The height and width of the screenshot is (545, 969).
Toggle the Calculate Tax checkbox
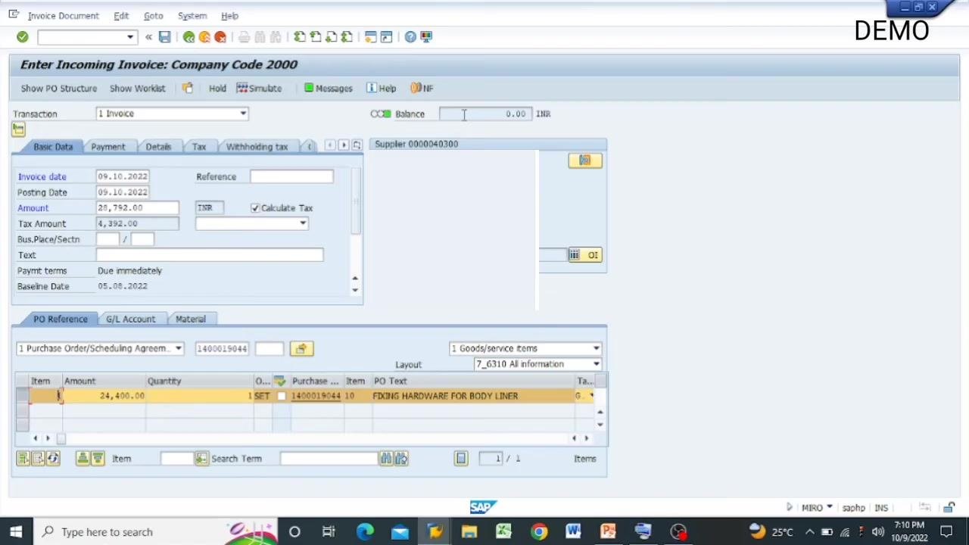(255, 208)
